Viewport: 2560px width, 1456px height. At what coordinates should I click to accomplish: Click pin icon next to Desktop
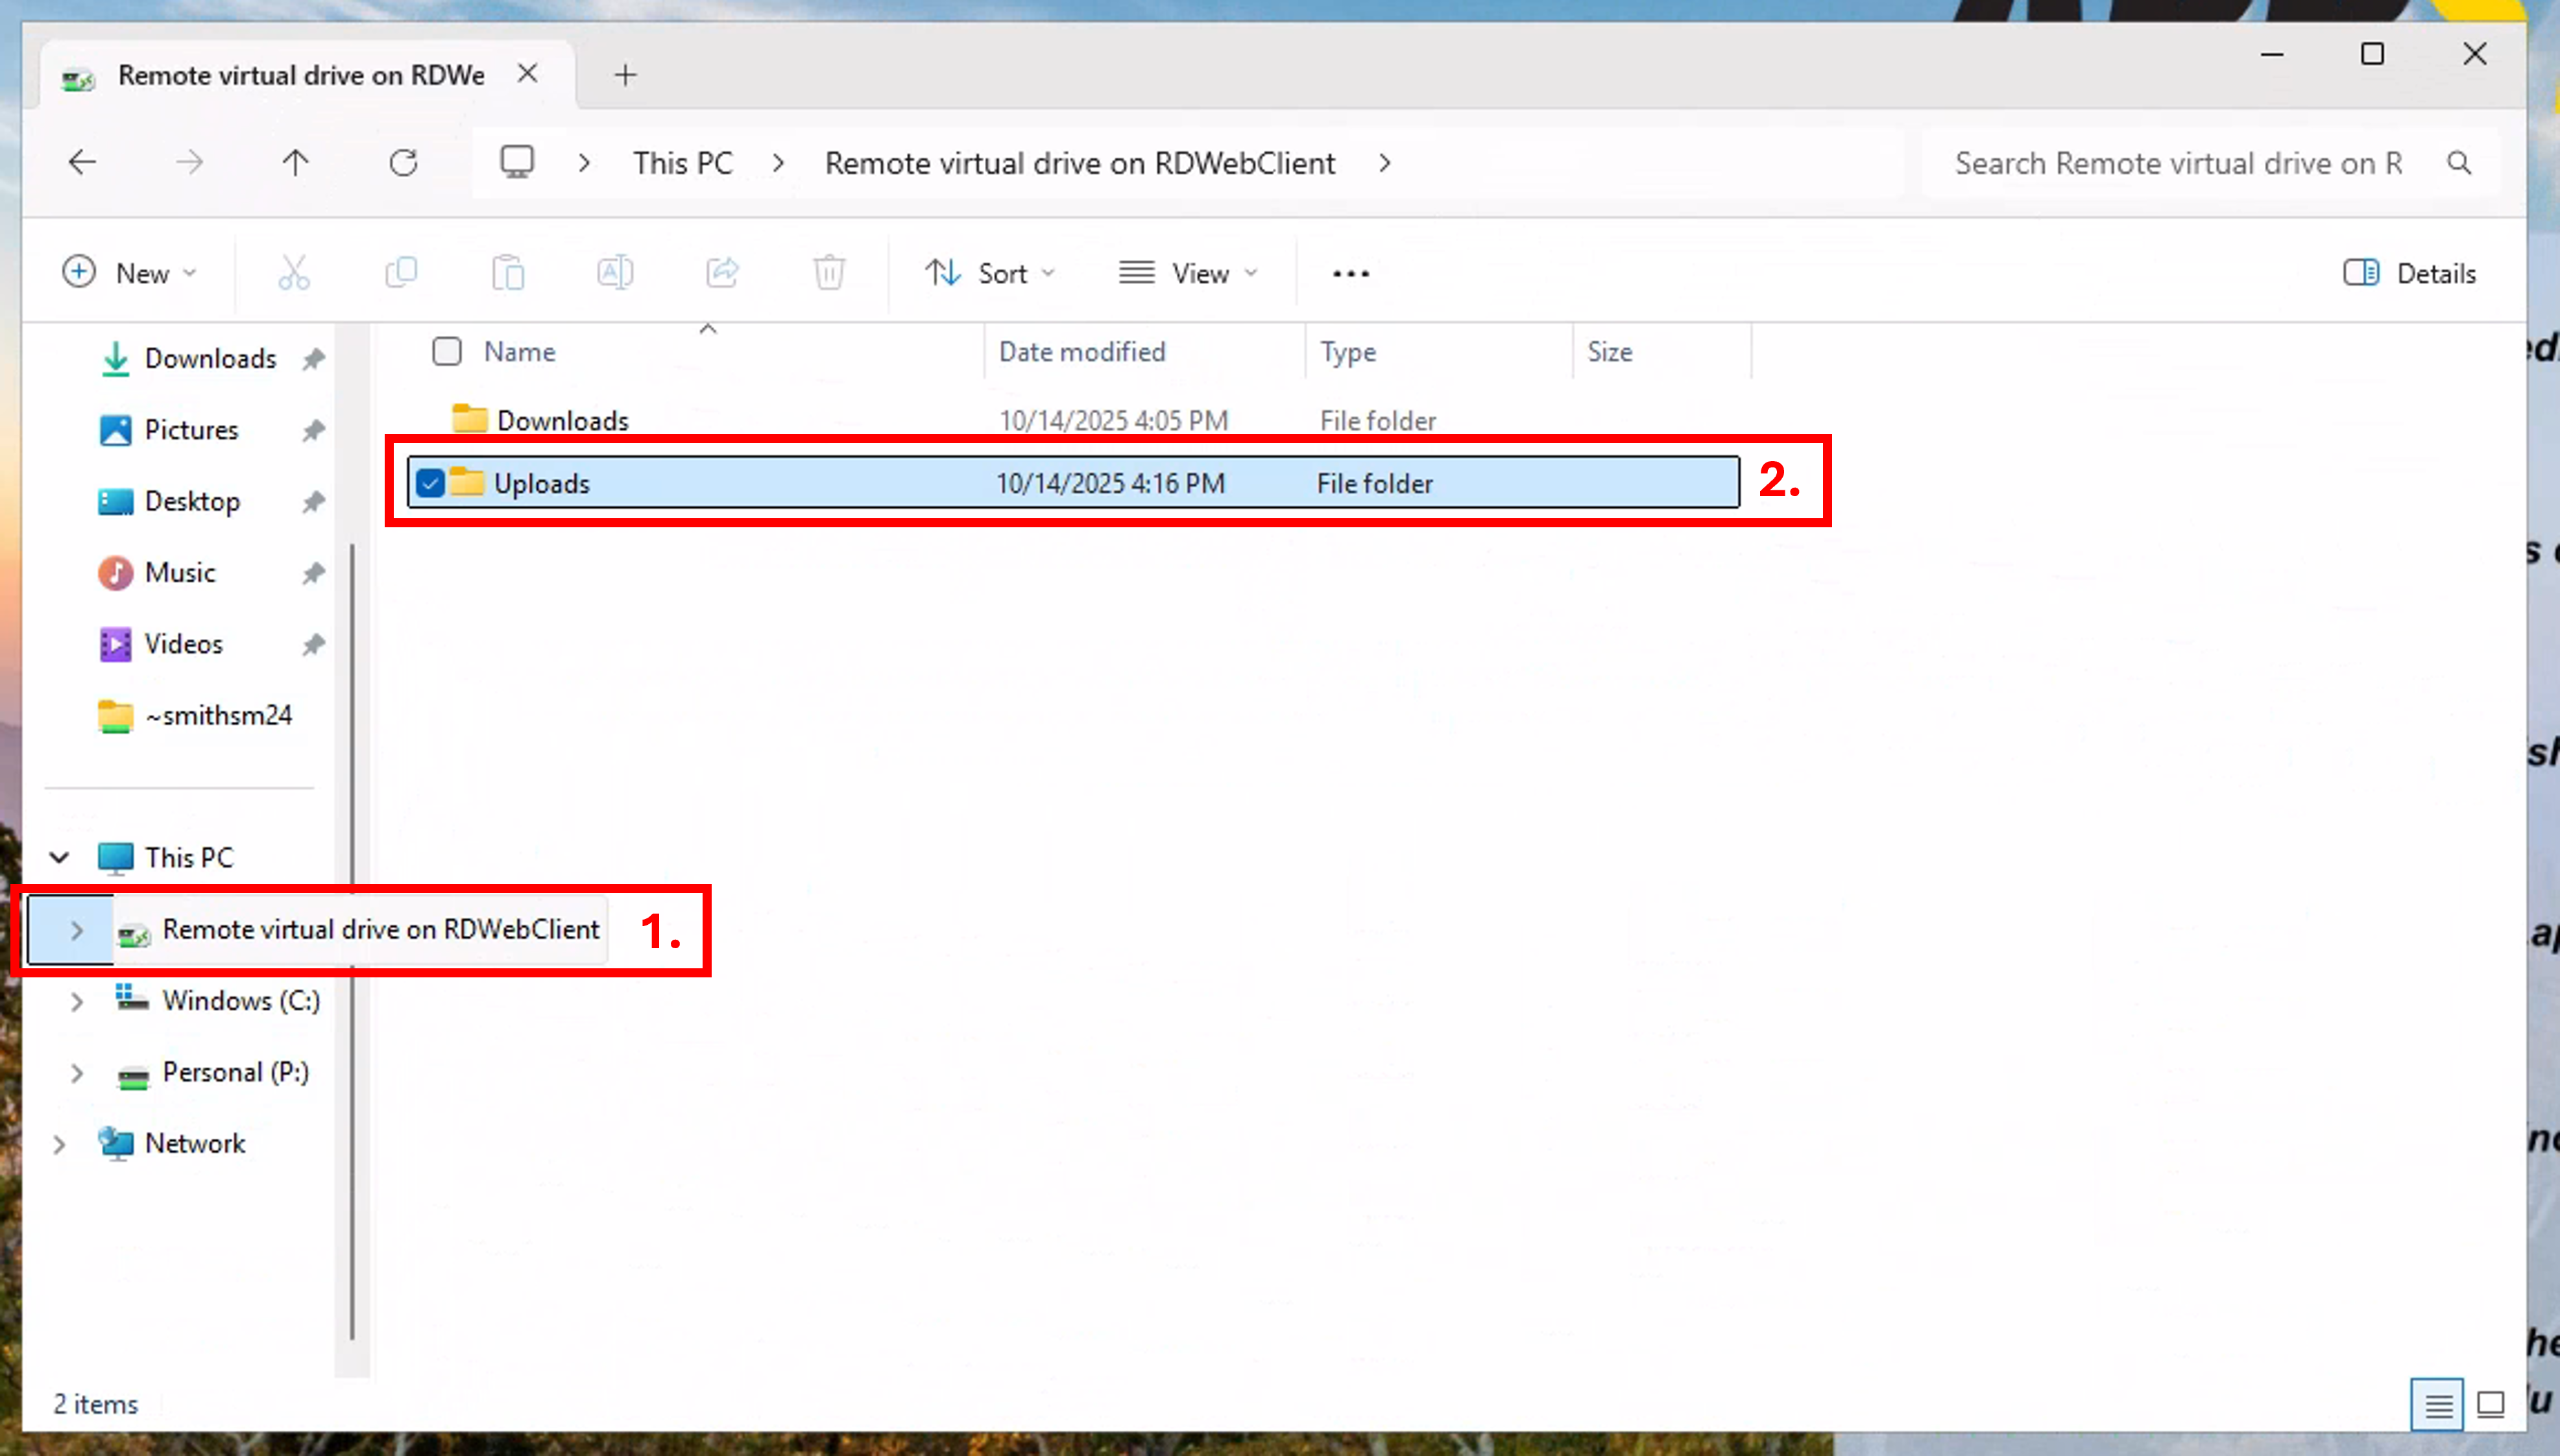tap(314, 501)
